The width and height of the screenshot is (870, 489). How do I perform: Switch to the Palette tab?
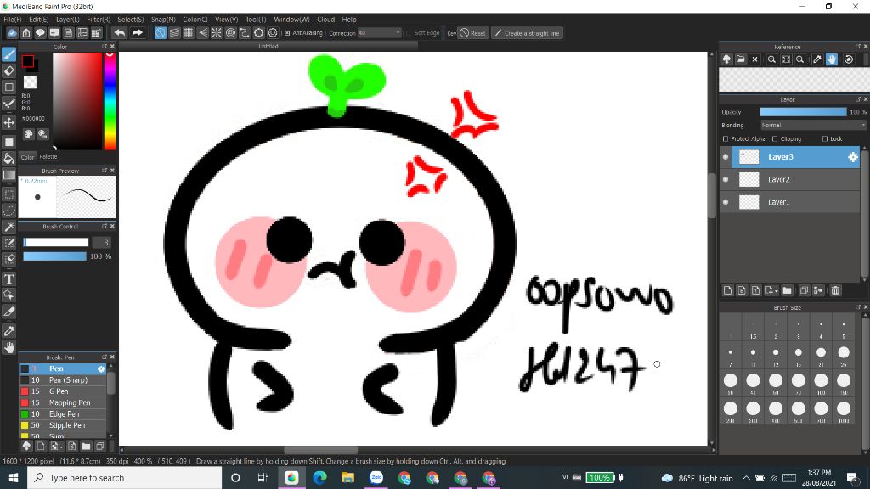point(48,157)
